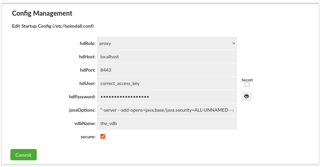Click the hdRole label
This screenshot has width=320, height=167.
[88, 43]
